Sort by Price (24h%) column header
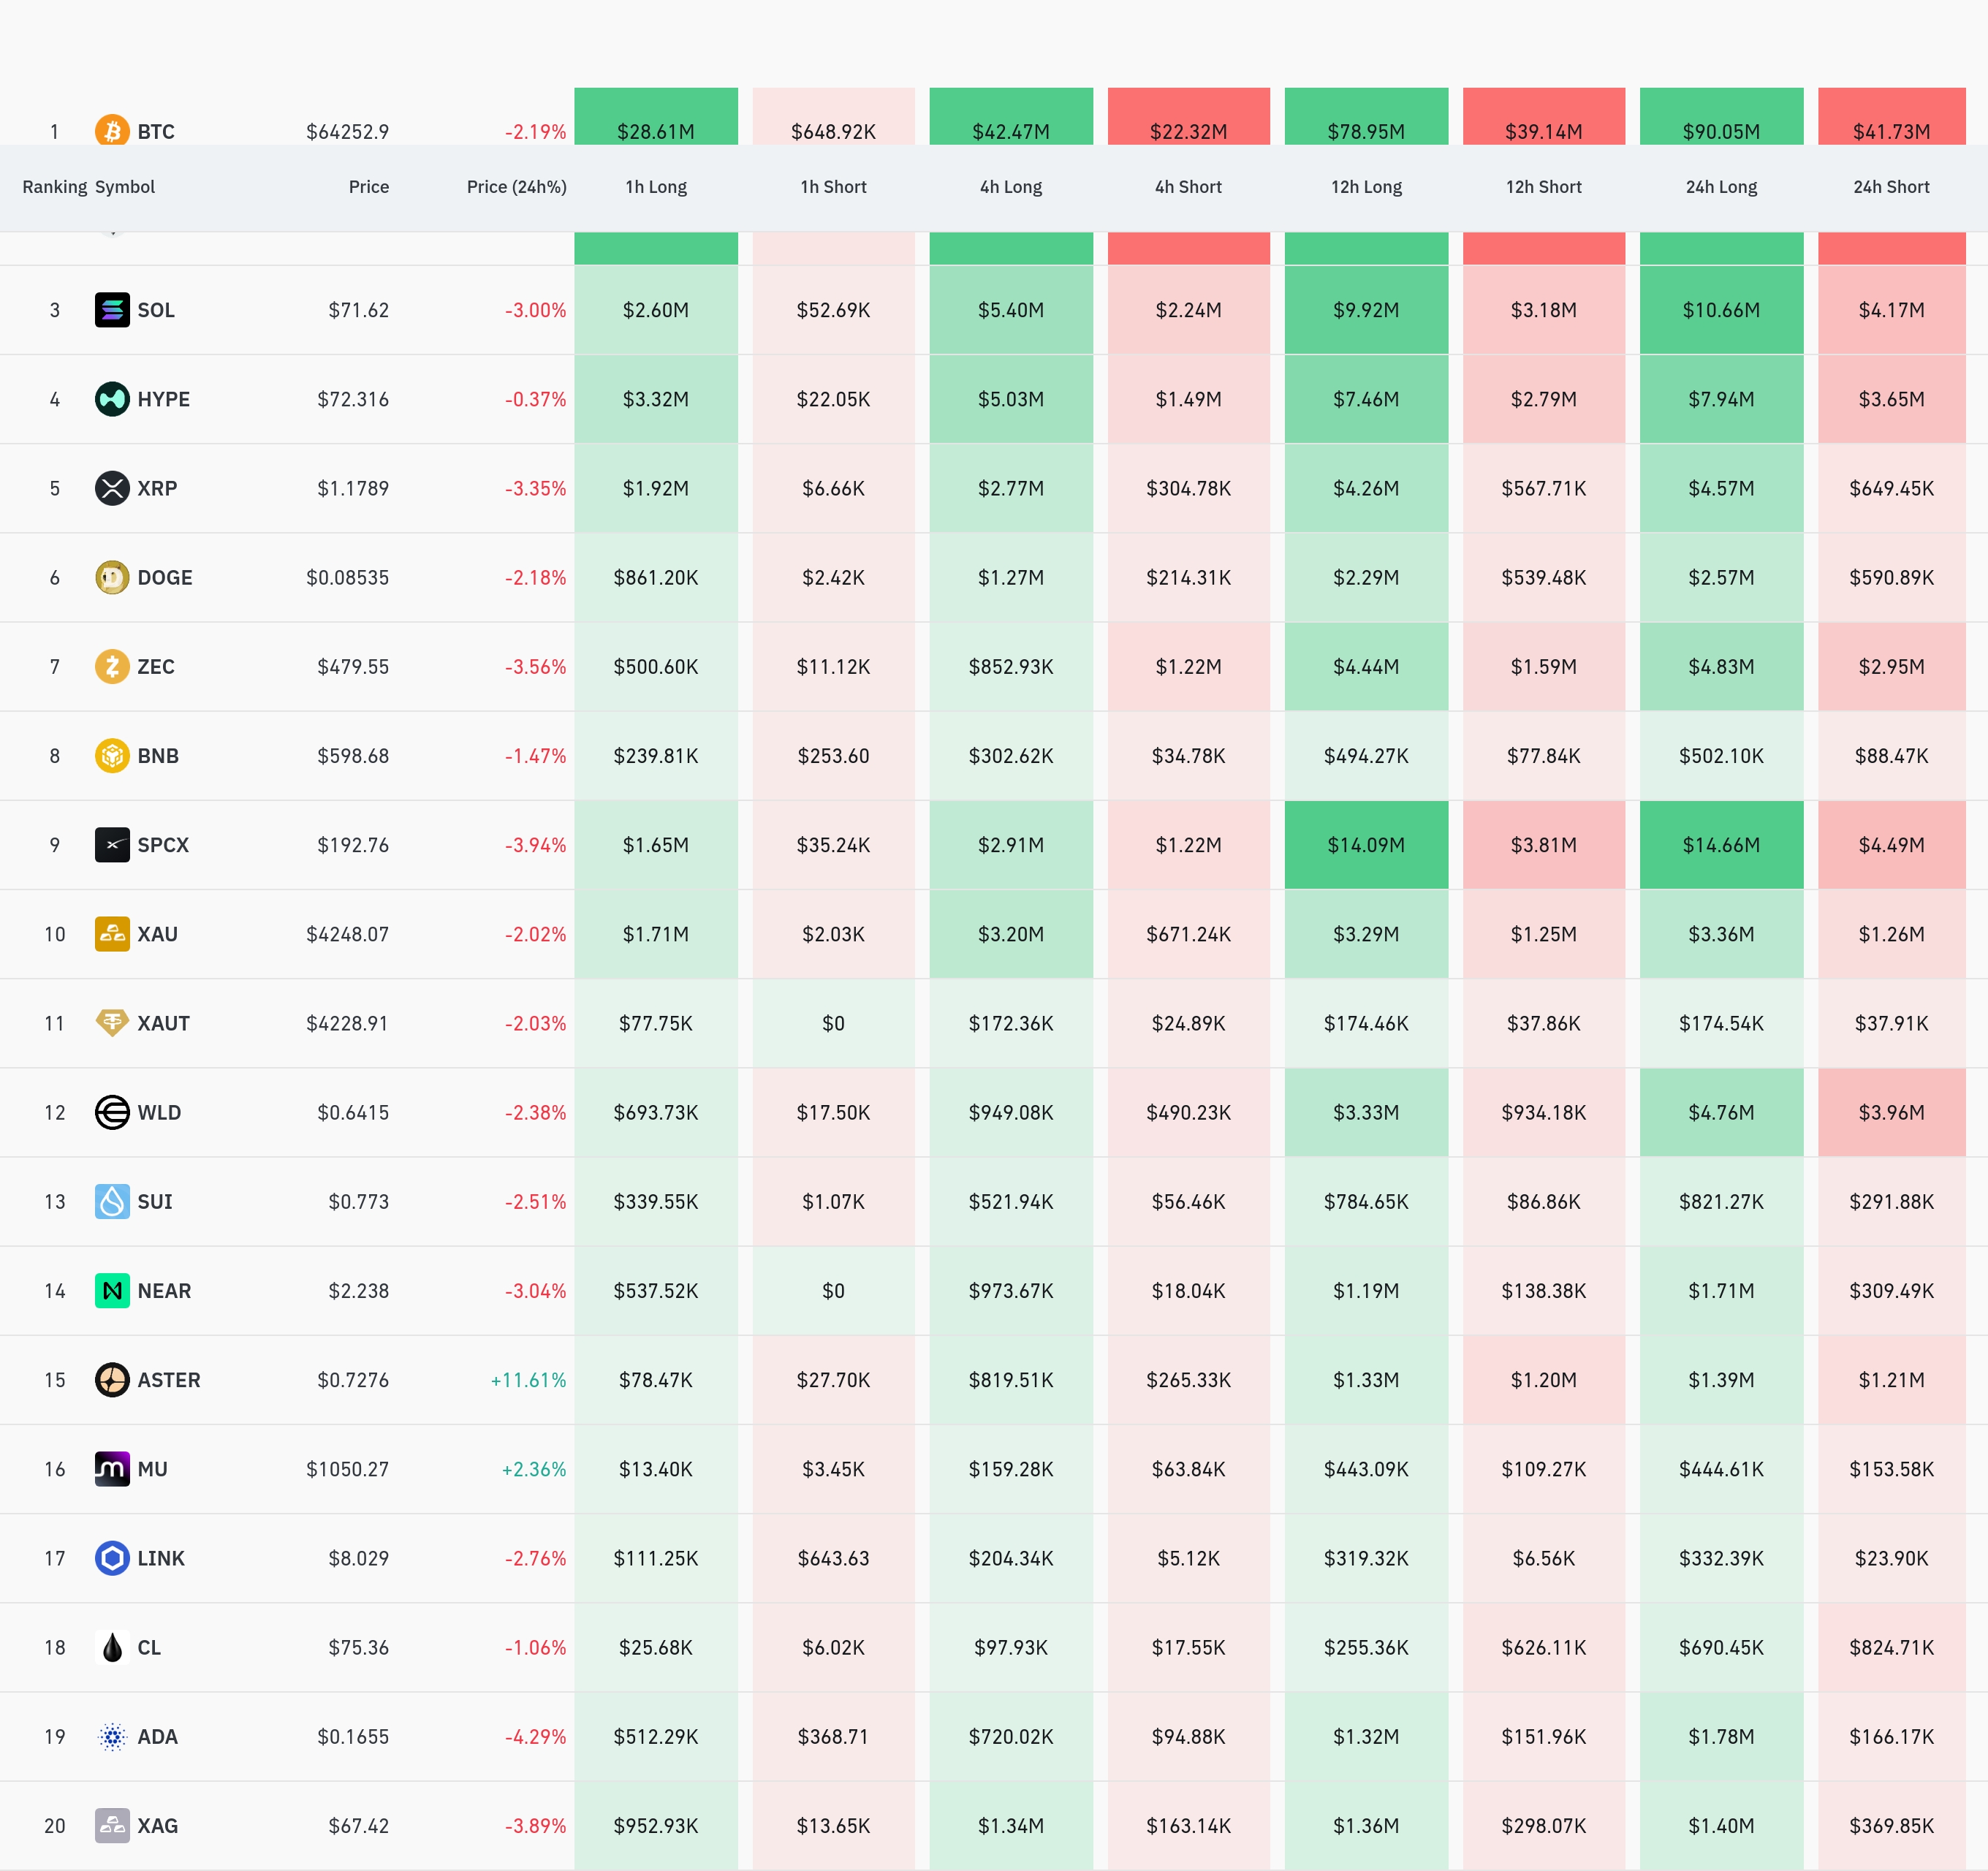 516,187
